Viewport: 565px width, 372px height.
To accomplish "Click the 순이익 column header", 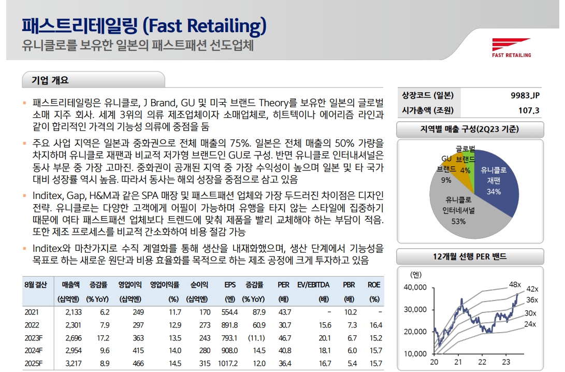I will pos(199,285).
